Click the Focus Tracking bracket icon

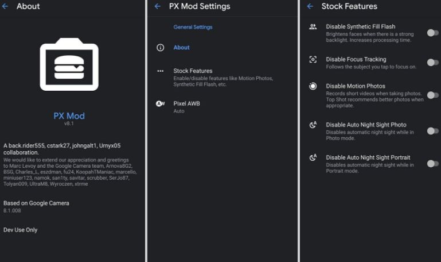click(313, 60)
